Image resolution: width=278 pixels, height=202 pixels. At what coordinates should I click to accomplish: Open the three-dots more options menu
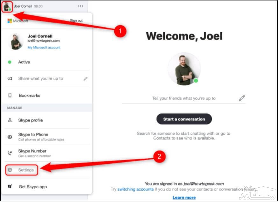click(x=81, y=6)
